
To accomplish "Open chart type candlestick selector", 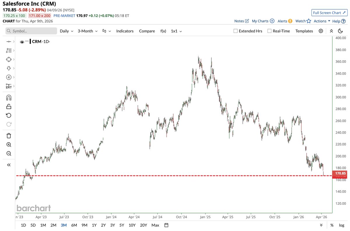I will [106, 31].
